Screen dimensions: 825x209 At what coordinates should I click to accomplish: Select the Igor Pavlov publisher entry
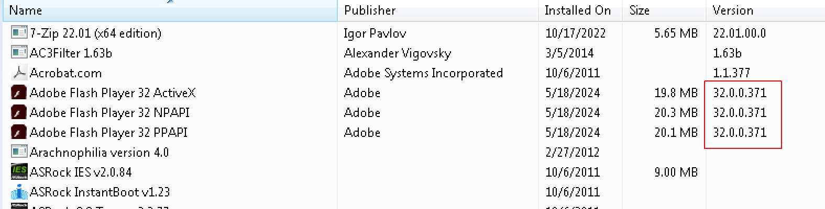375,33
